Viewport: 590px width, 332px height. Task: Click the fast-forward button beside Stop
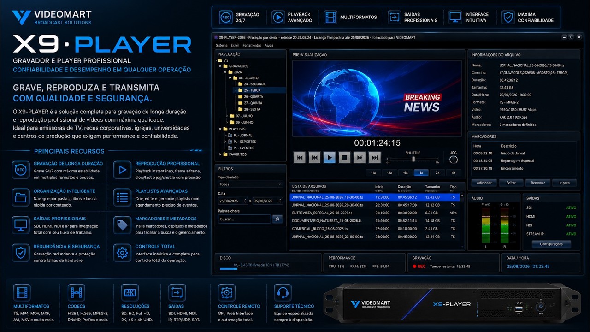click(360, 158)
